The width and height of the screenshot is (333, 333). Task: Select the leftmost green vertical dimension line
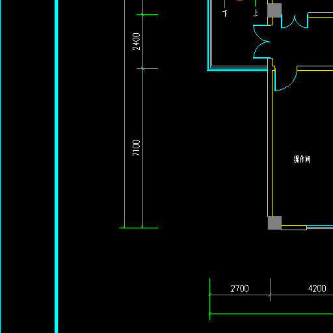124,114
